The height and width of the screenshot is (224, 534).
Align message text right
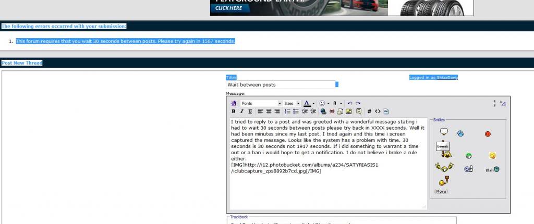tap(277, 111)
